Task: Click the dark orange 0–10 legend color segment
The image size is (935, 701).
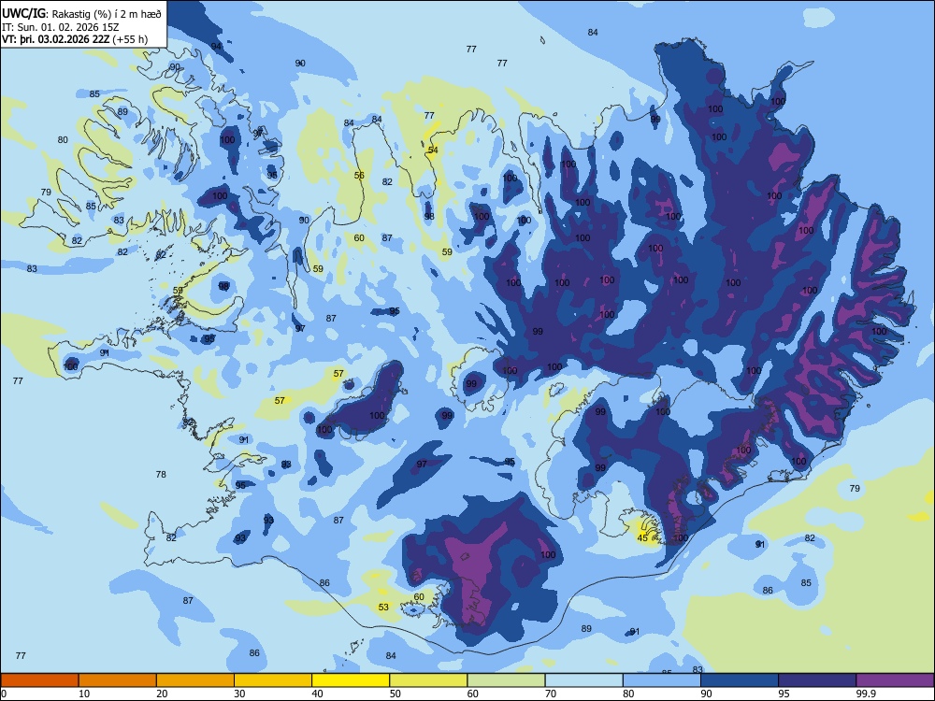Action: [39, 680]
